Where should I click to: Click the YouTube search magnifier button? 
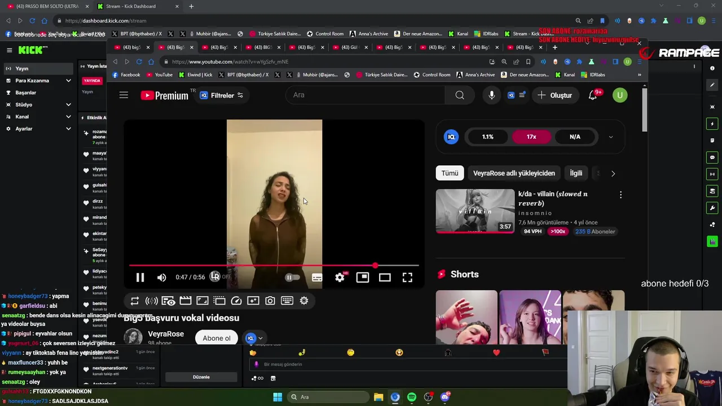(x=460, y=95)
